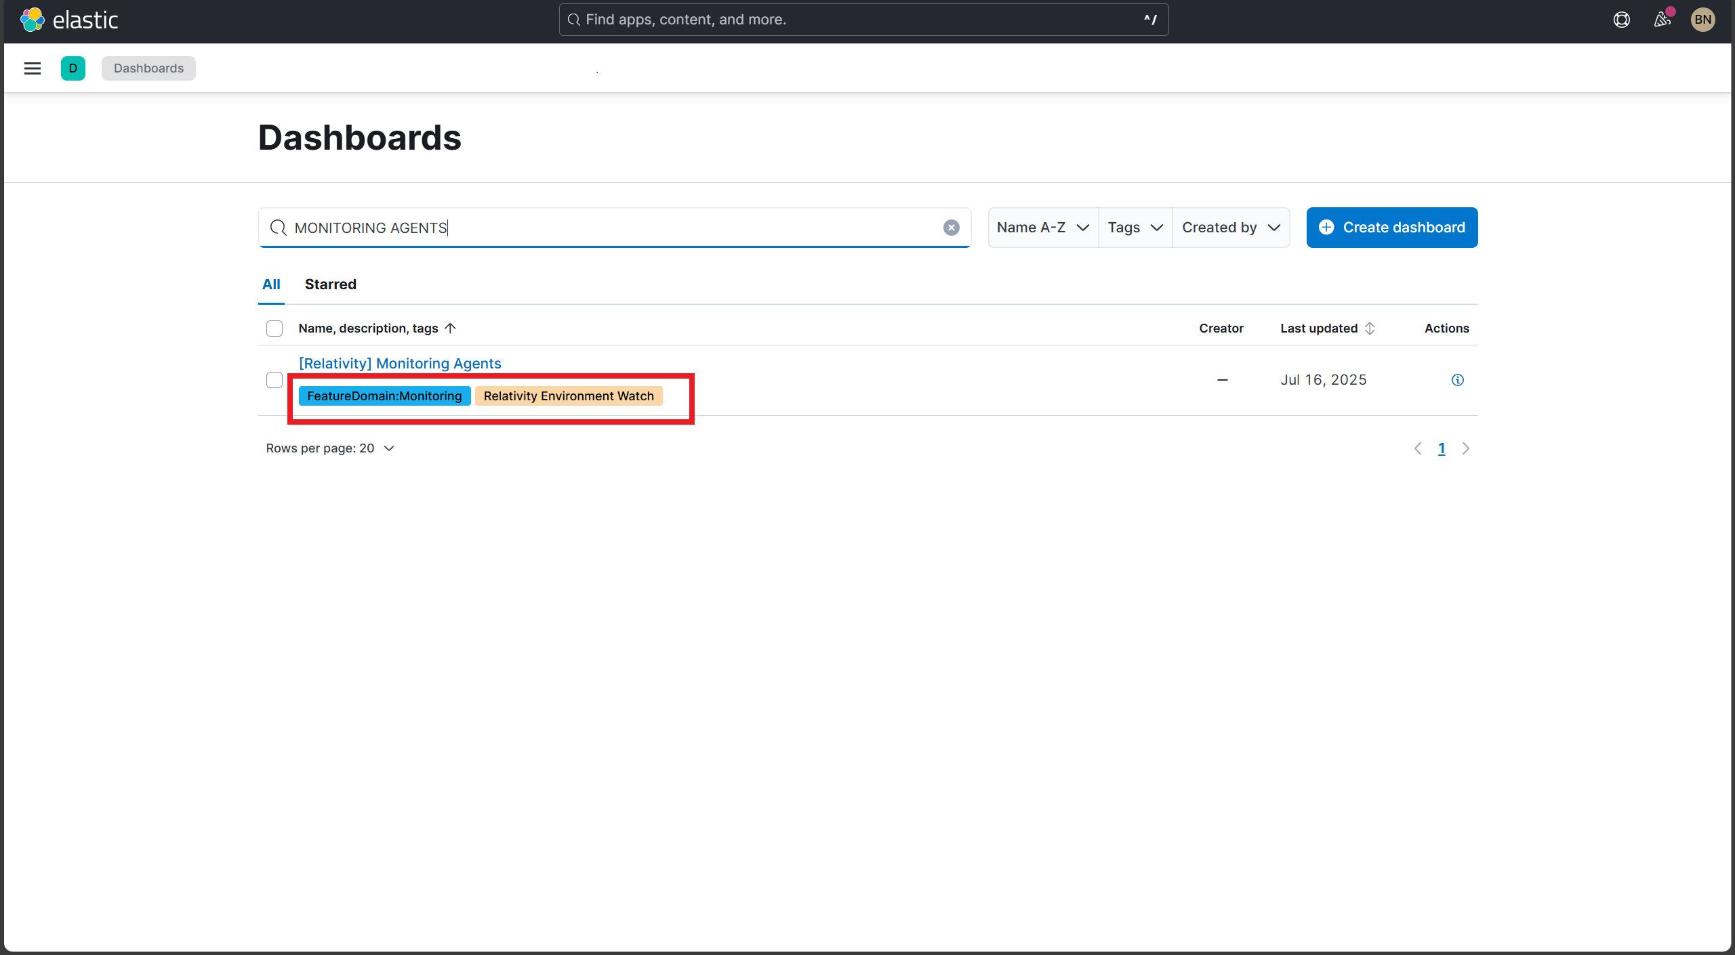
Task: Switch to the Starred tab
Action: (x=330, y=284)
